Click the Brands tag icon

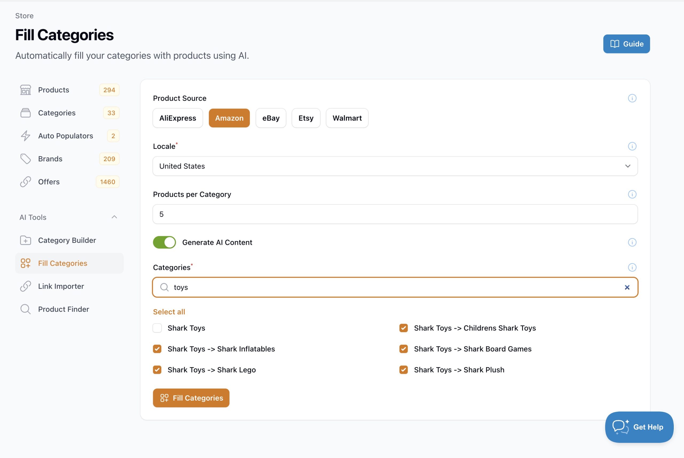coord(25,159)
